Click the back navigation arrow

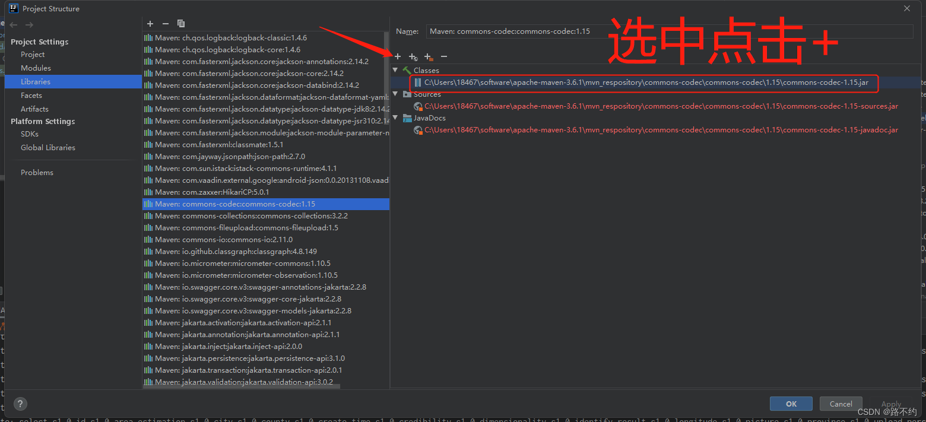point(13,24)
